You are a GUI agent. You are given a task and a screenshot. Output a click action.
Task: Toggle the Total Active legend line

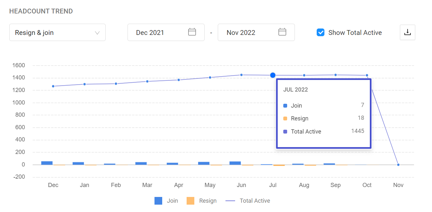[x=255, y=201]
